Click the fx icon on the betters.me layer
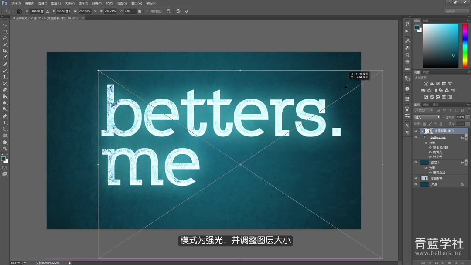 [x=462, y=138]
